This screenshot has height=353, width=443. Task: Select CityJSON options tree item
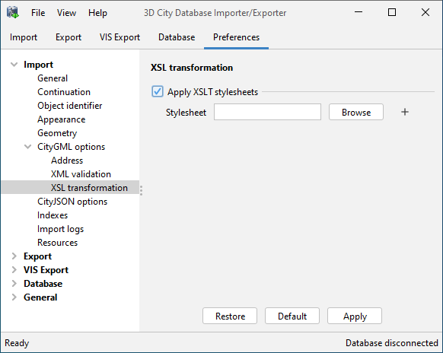pos(72,202)
